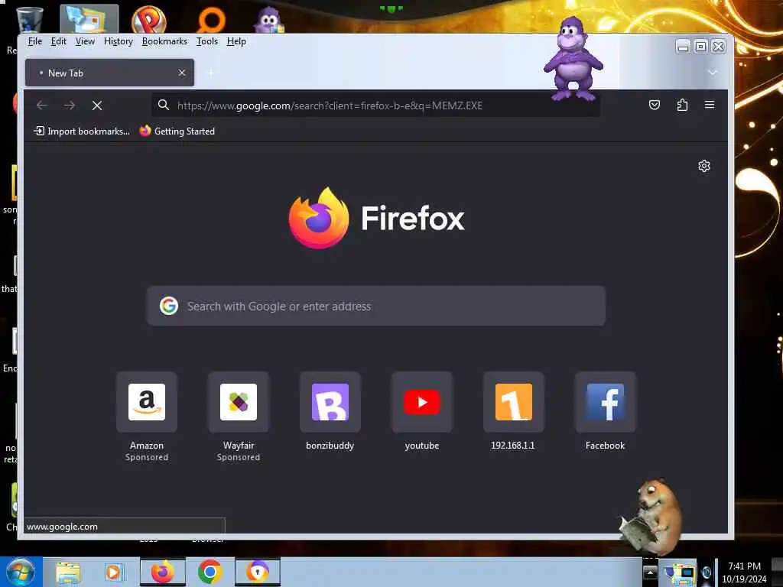Open the Help menu

[x=236, y=41]
